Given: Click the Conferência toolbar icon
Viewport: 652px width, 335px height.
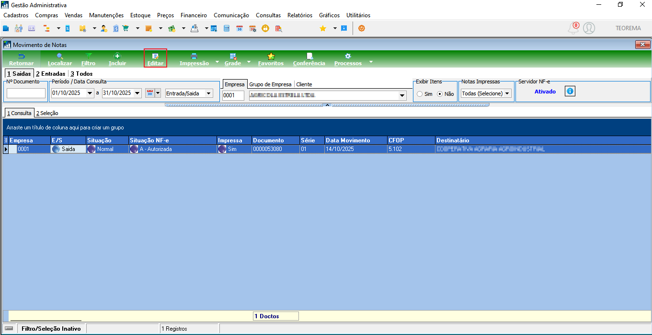Looking at the screenshot, I should [x=309, y=56].
